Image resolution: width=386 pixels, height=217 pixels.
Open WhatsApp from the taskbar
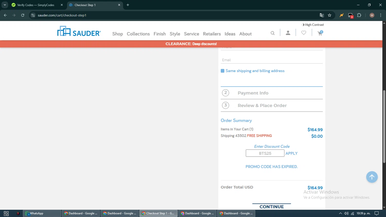click(42, 213)
